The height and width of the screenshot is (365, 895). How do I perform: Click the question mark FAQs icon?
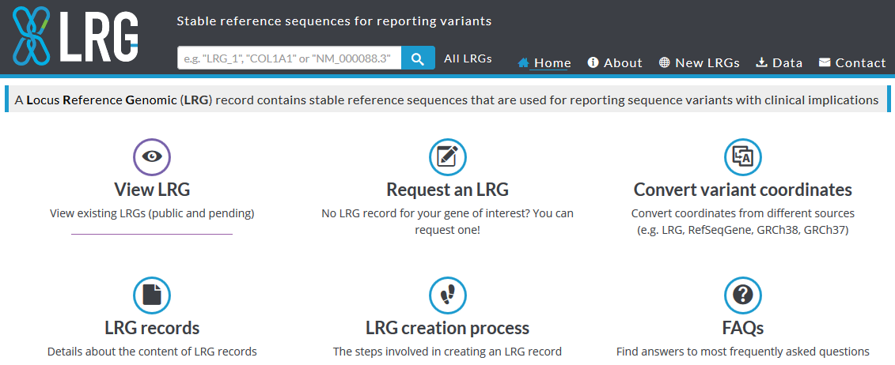(x=742, y=295)
